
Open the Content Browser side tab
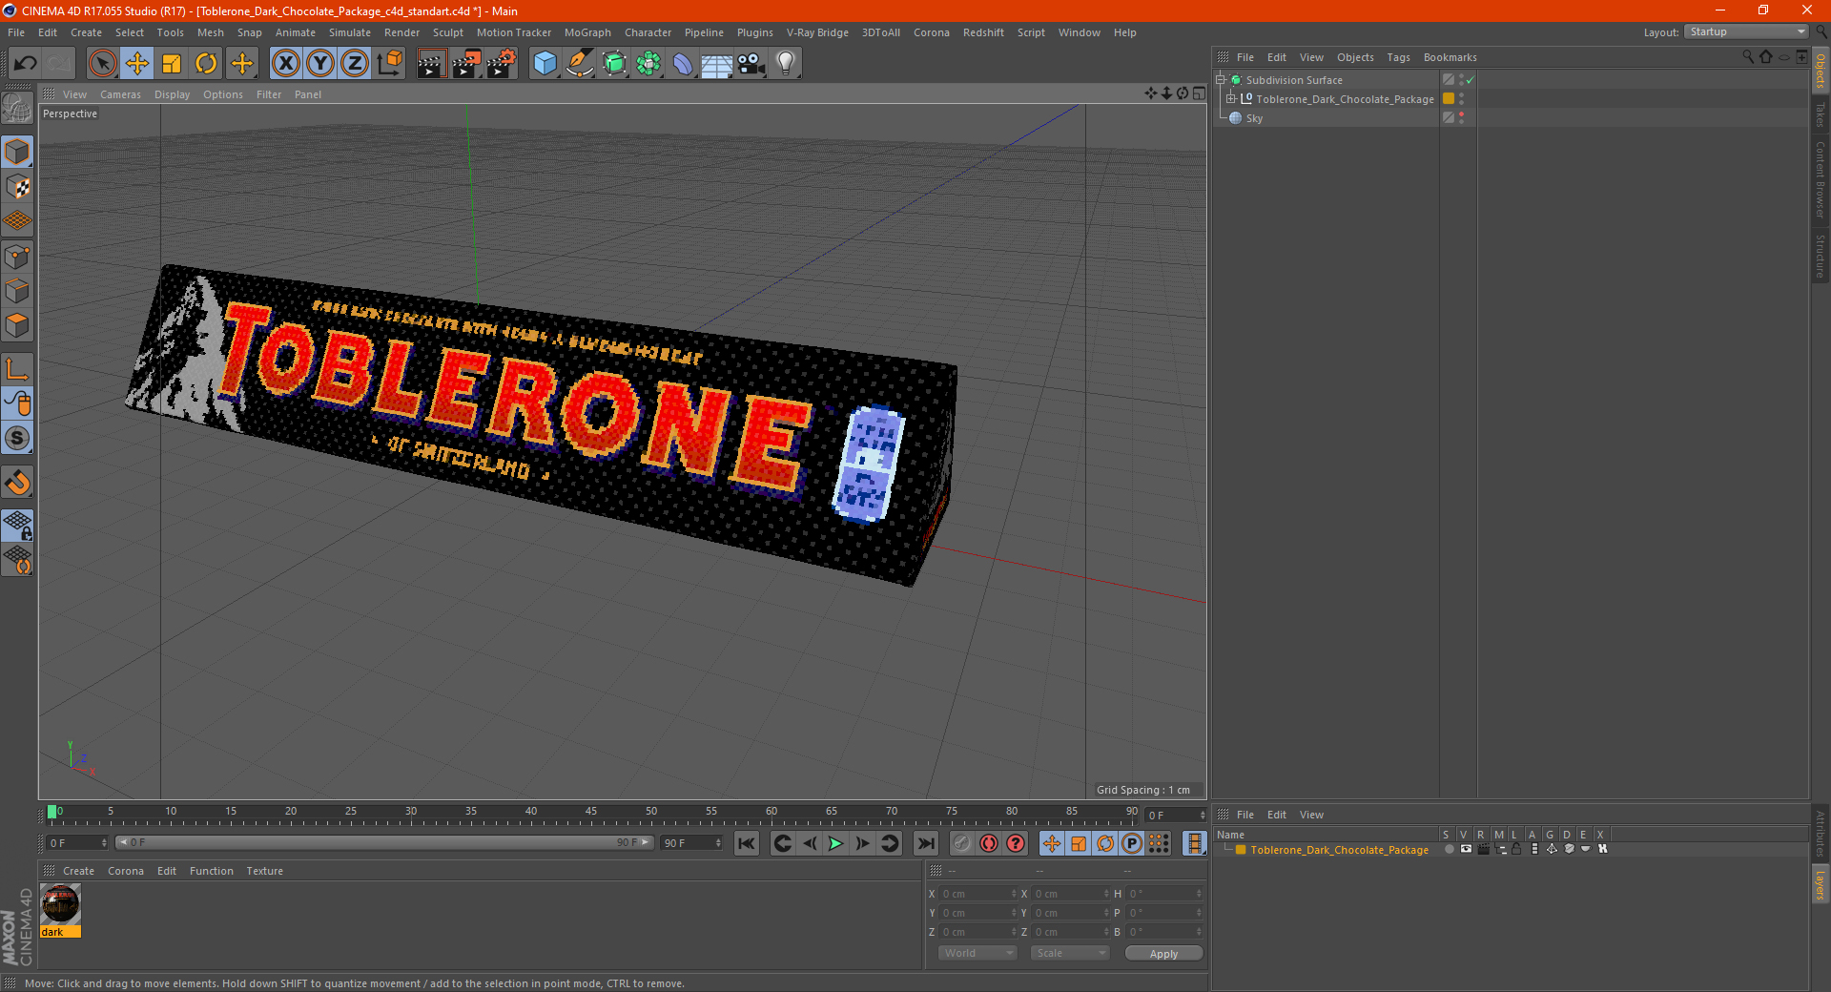[x=1820, y=179]
